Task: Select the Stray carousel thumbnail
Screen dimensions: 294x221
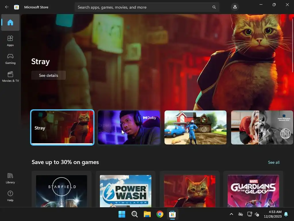Action: (62, 127)
